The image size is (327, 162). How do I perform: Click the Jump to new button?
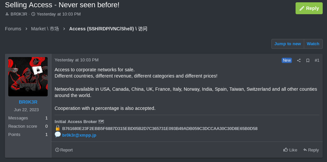[x=288, y=44]
